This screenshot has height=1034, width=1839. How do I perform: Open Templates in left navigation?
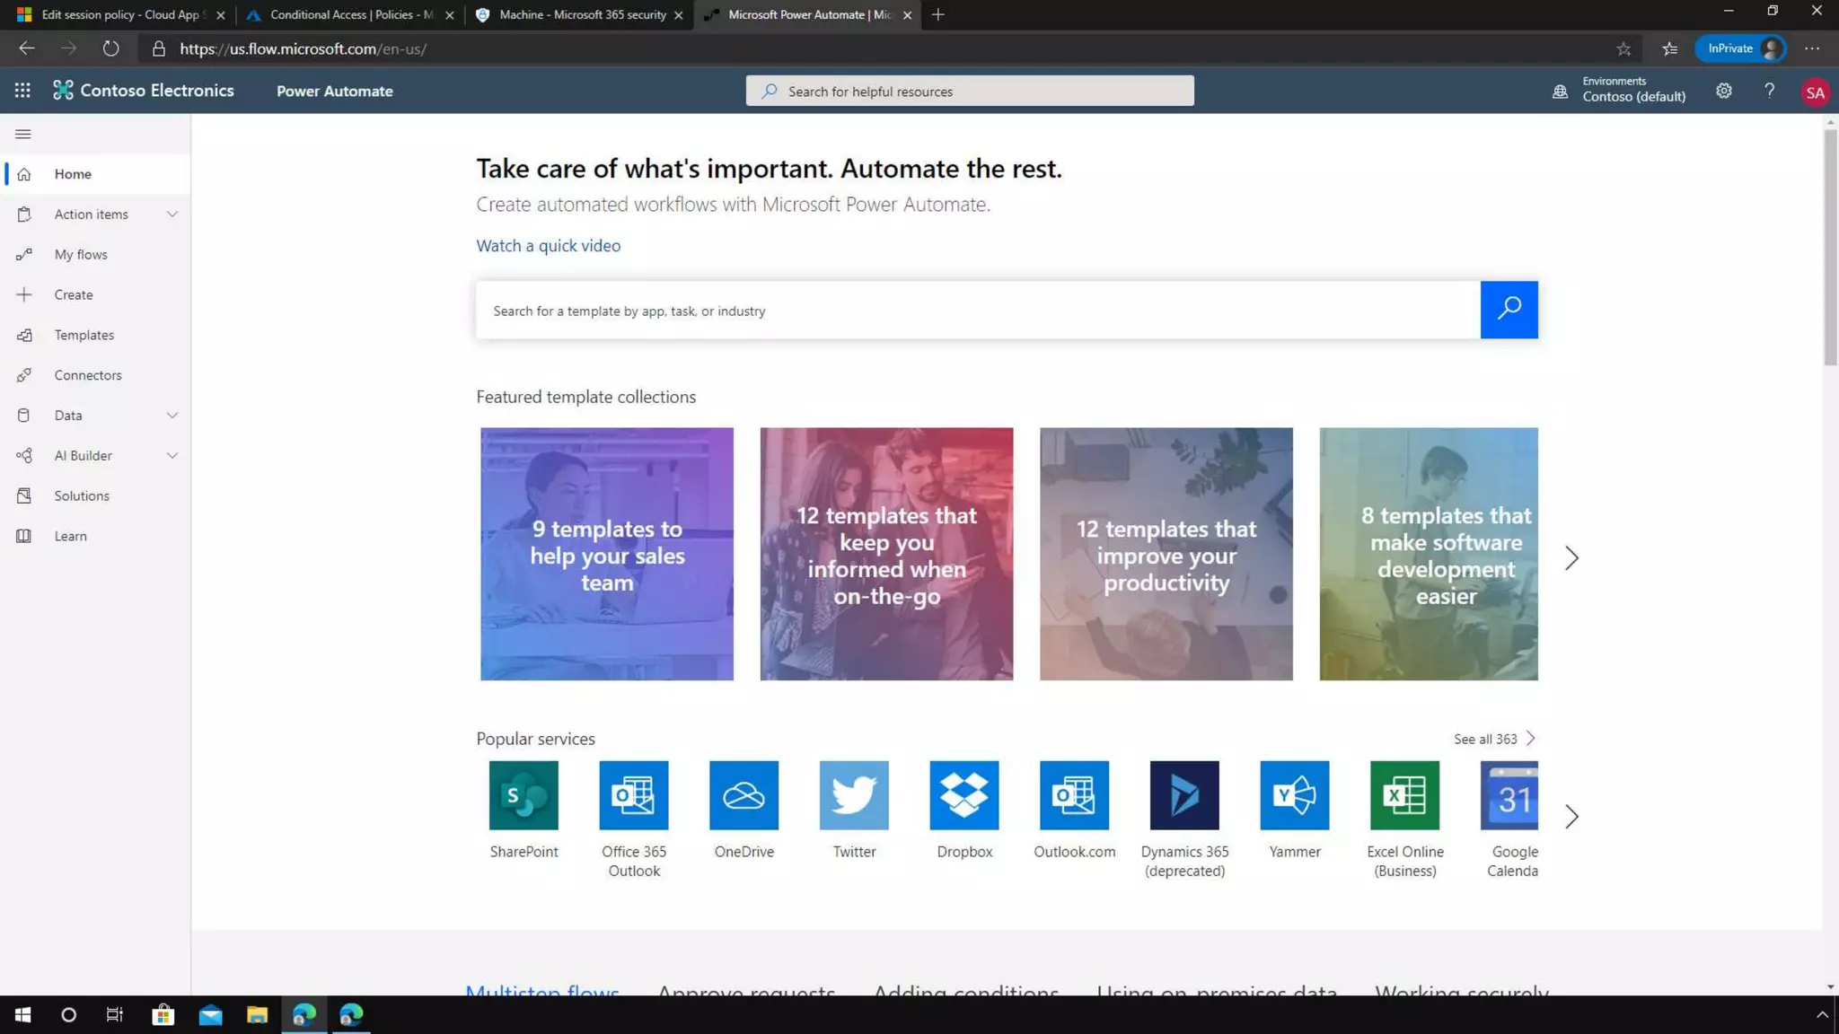95,335
